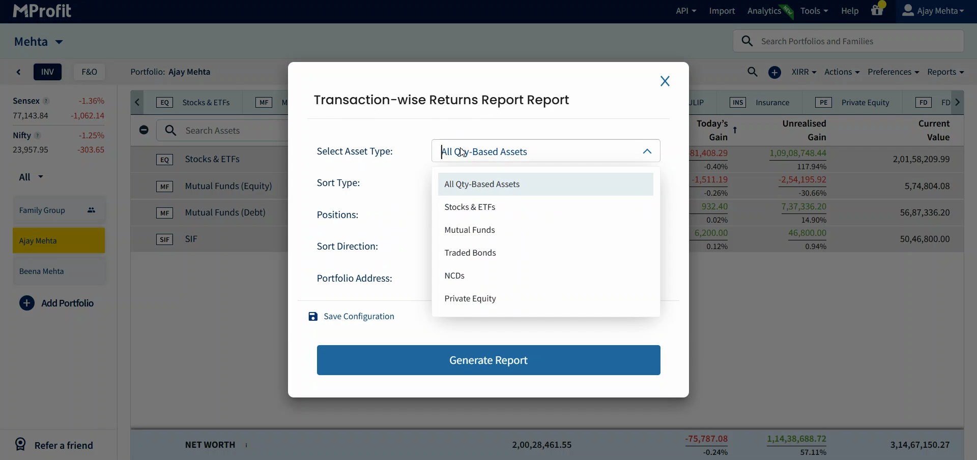Click the add asset plus icon

774,73
